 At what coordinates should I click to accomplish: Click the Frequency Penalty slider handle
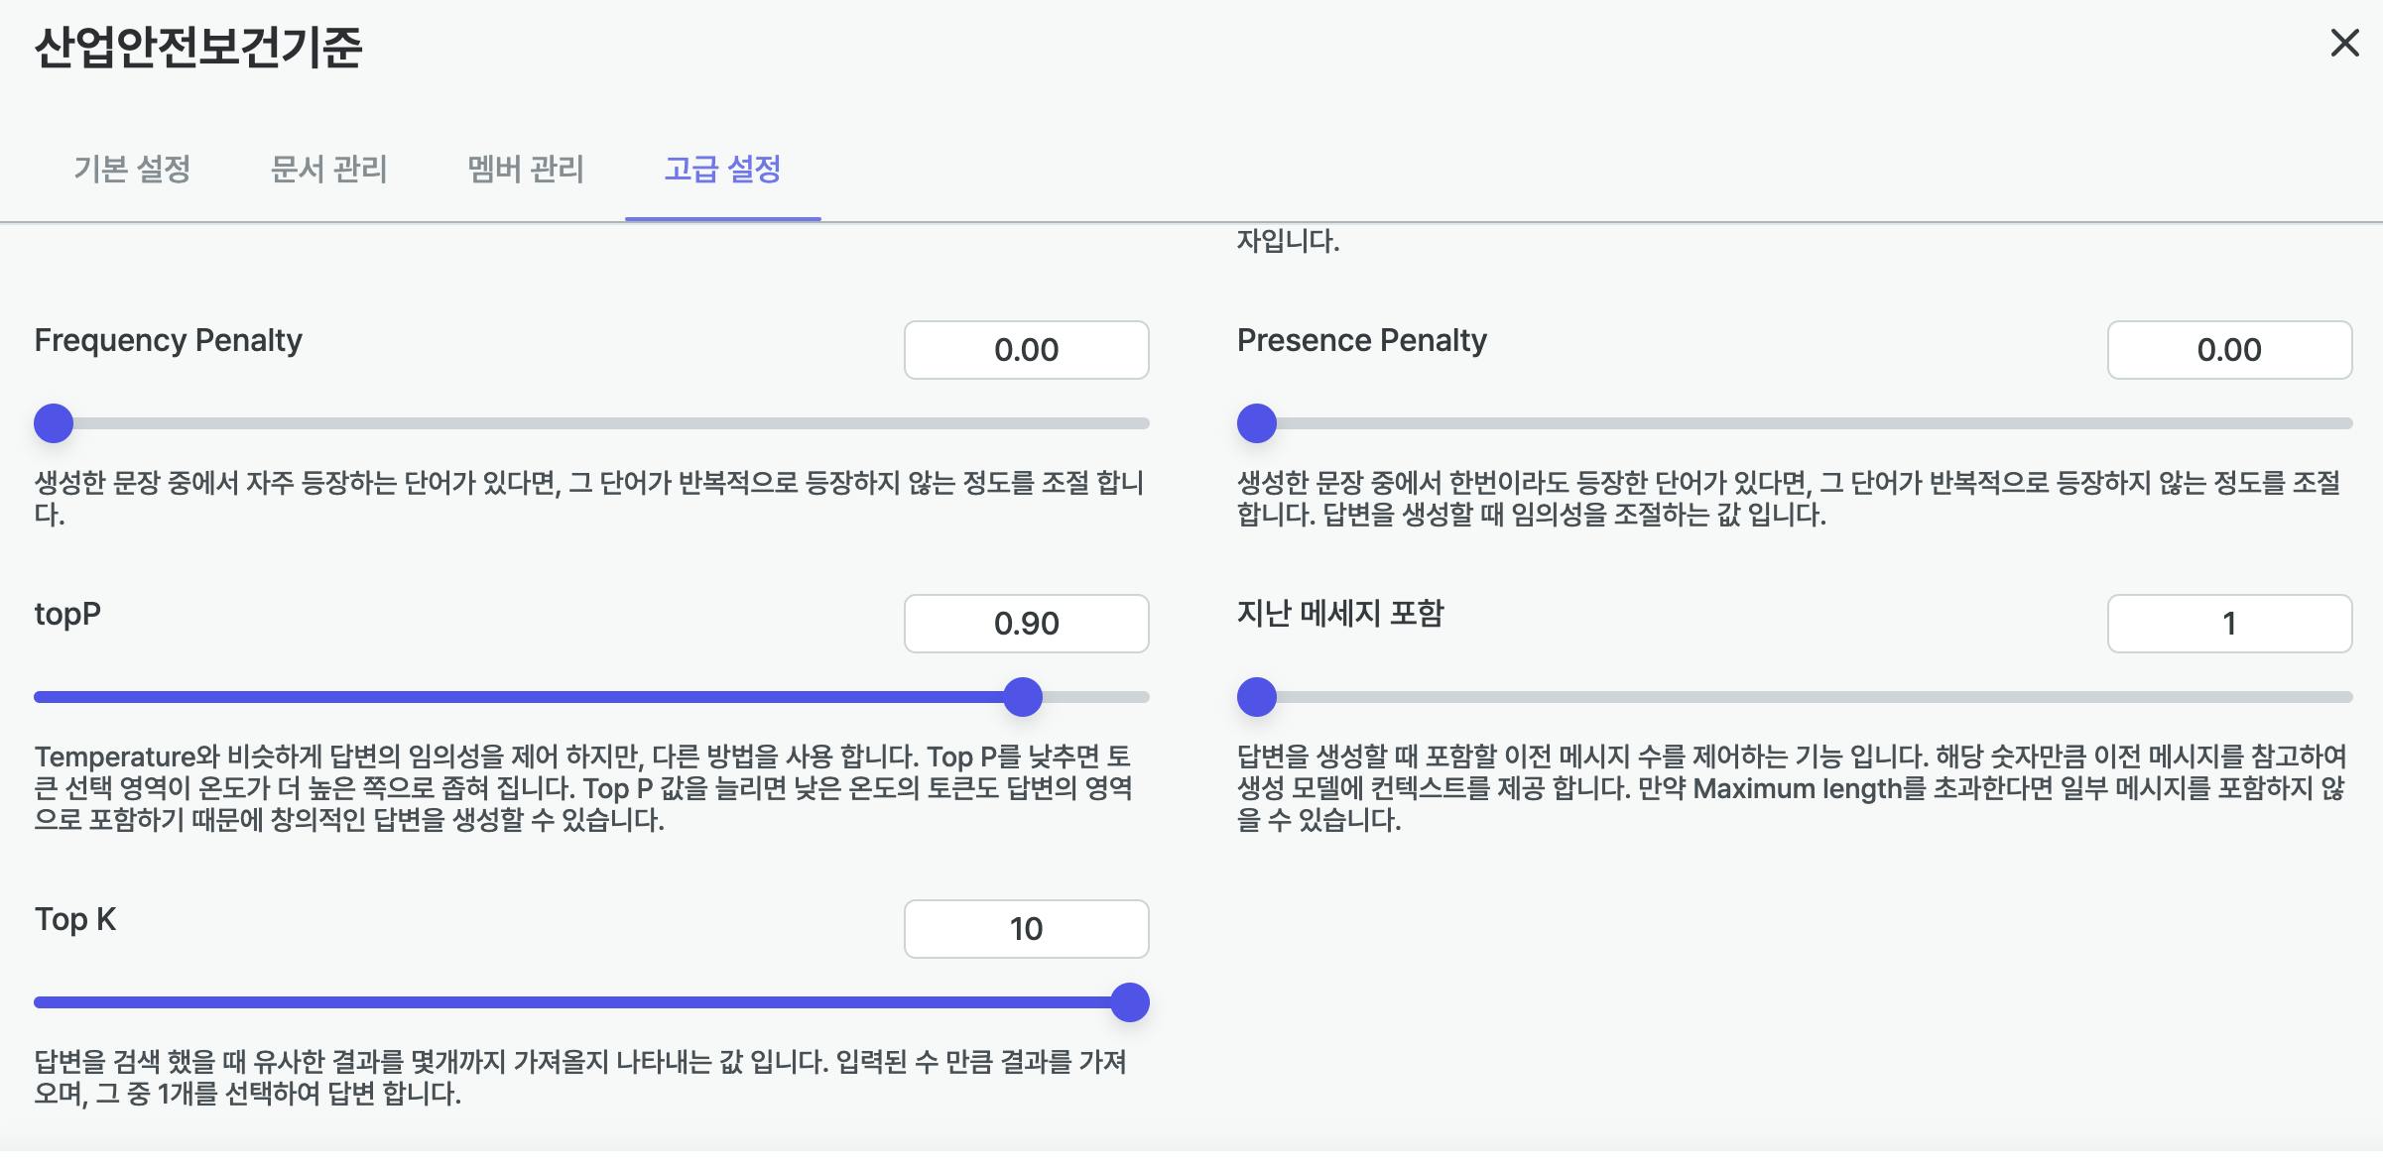pyautogui.click(x=54, y=423)
